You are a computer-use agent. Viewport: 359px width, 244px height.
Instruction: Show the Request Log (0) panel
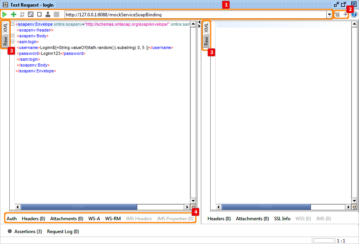click(x=63, y=232)
